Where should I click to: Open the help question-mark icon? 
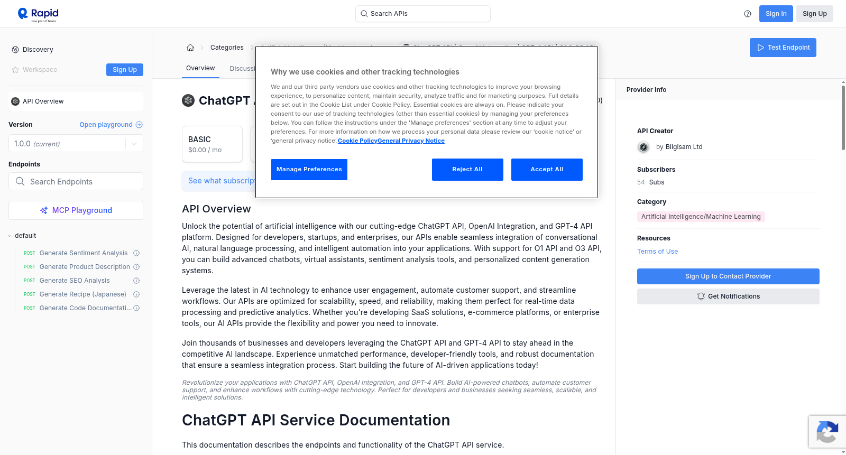click(748, 14)
